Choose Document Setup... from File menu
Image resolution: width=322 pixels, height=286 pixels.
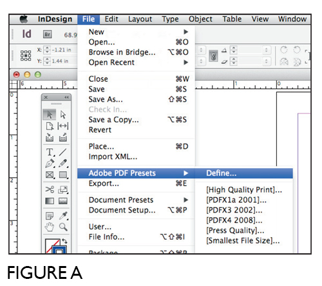(136, 210)
